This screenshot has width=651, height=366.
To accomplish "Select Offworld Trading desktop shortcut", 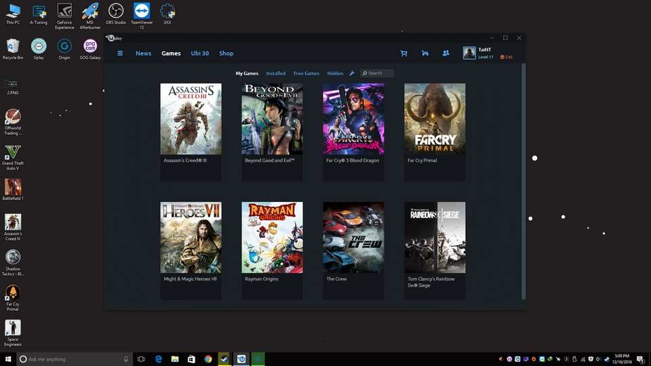I will click(x=13, y=122).
